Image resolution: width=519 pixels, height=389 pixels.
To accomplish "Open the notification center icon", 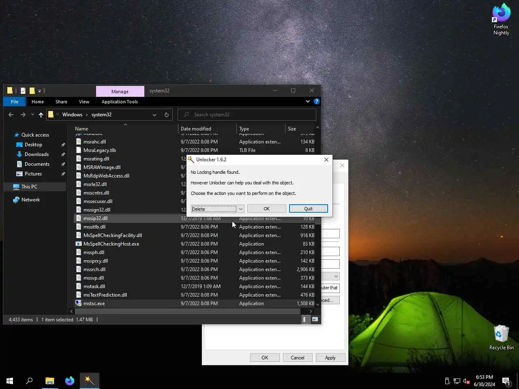I will pos(506,381).
